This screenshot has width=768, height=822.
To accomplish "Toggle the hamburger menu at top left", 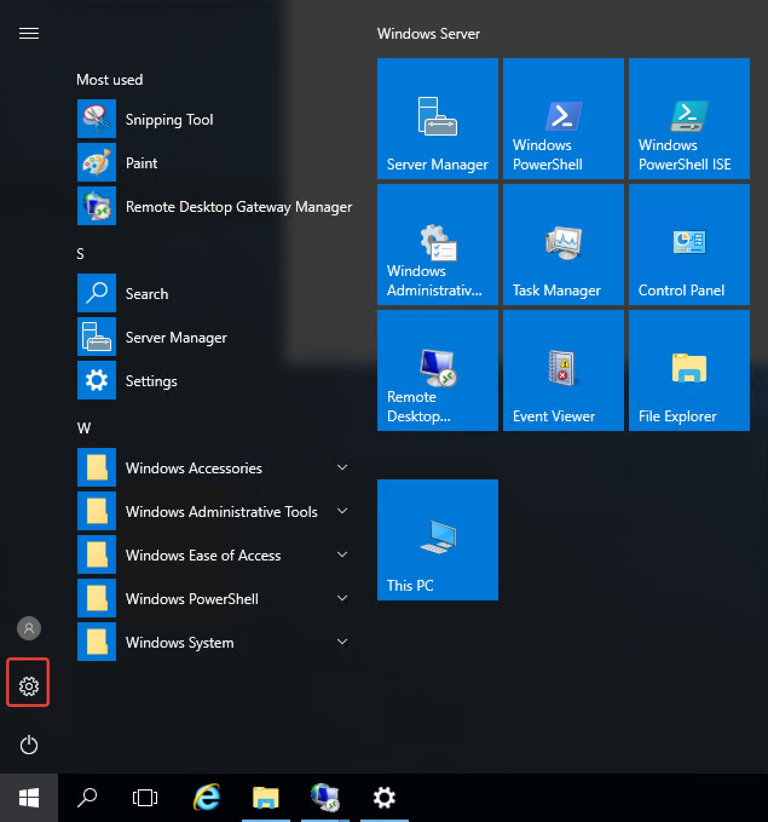I will [x=28, y=33].
